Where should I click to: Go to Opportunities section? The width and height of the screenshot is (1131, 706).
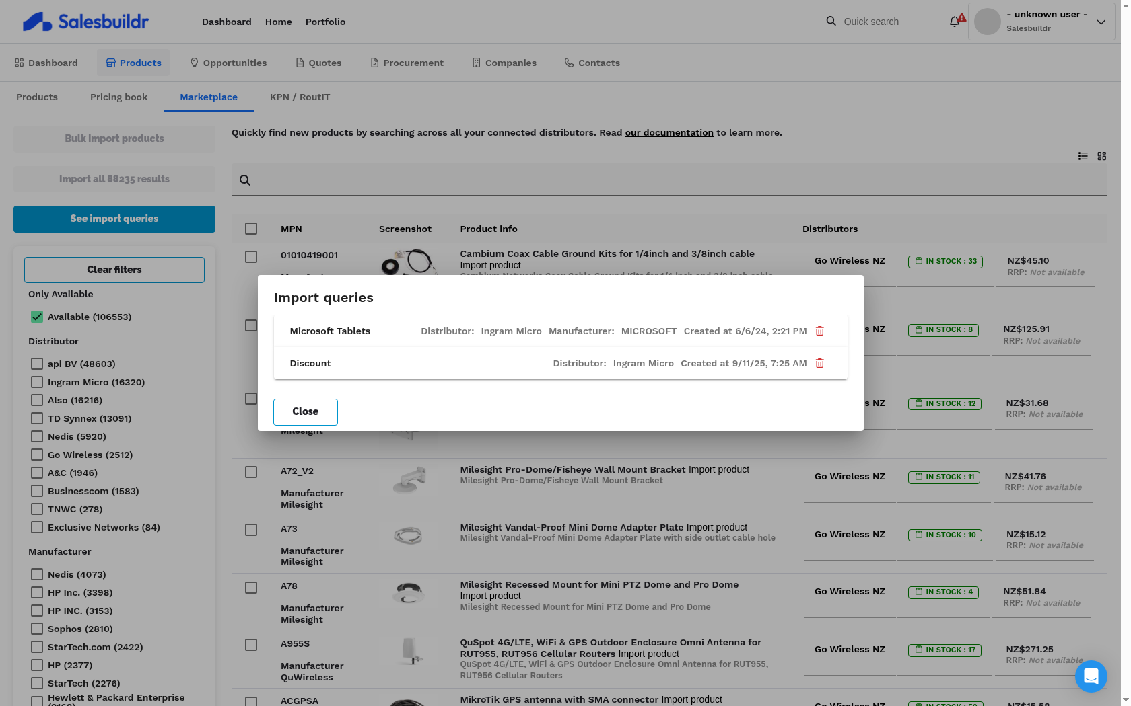(228, 63)
